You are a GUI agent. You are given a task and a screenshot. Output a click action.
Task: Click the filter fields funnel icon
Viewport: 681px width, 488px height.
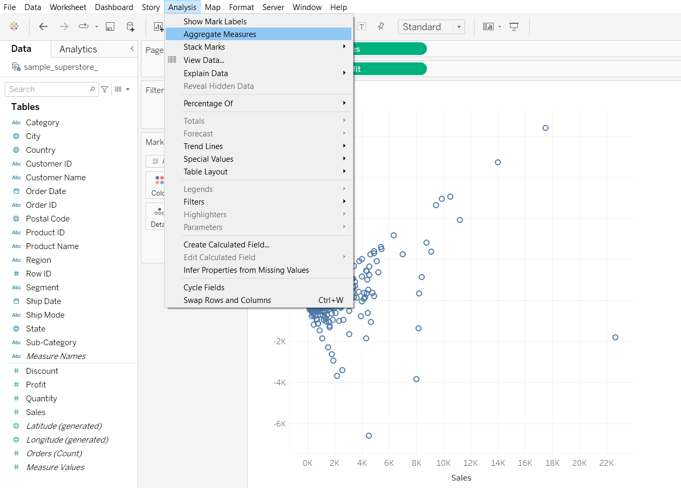coord(105,89)
